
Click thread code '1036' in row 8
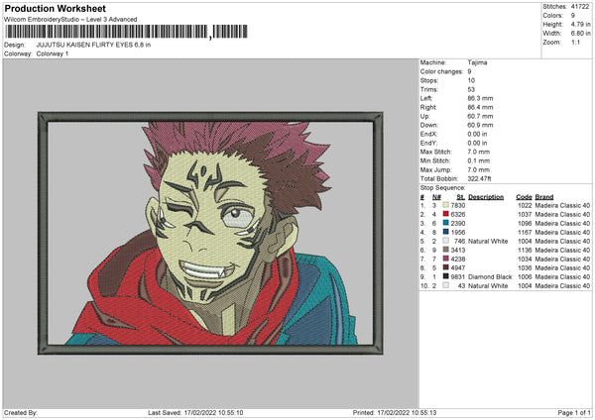tap(525, 268)
